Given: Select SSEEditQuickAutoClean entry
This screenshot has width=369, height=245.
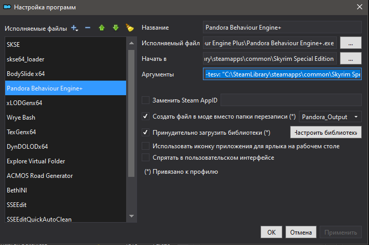Looking at the screenshot, I should pyautogui.click(x=66, y=217).
